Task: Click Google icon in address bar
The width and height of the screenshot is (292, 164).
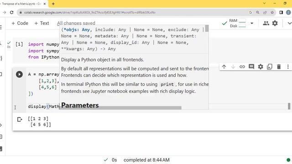Action: (x=250, y=12)
